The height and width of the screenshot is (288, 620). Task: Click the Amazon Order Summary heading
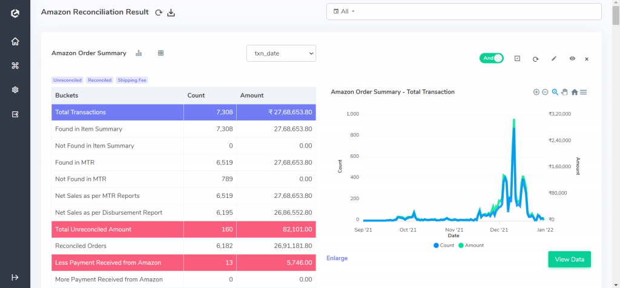pos(89,53)
